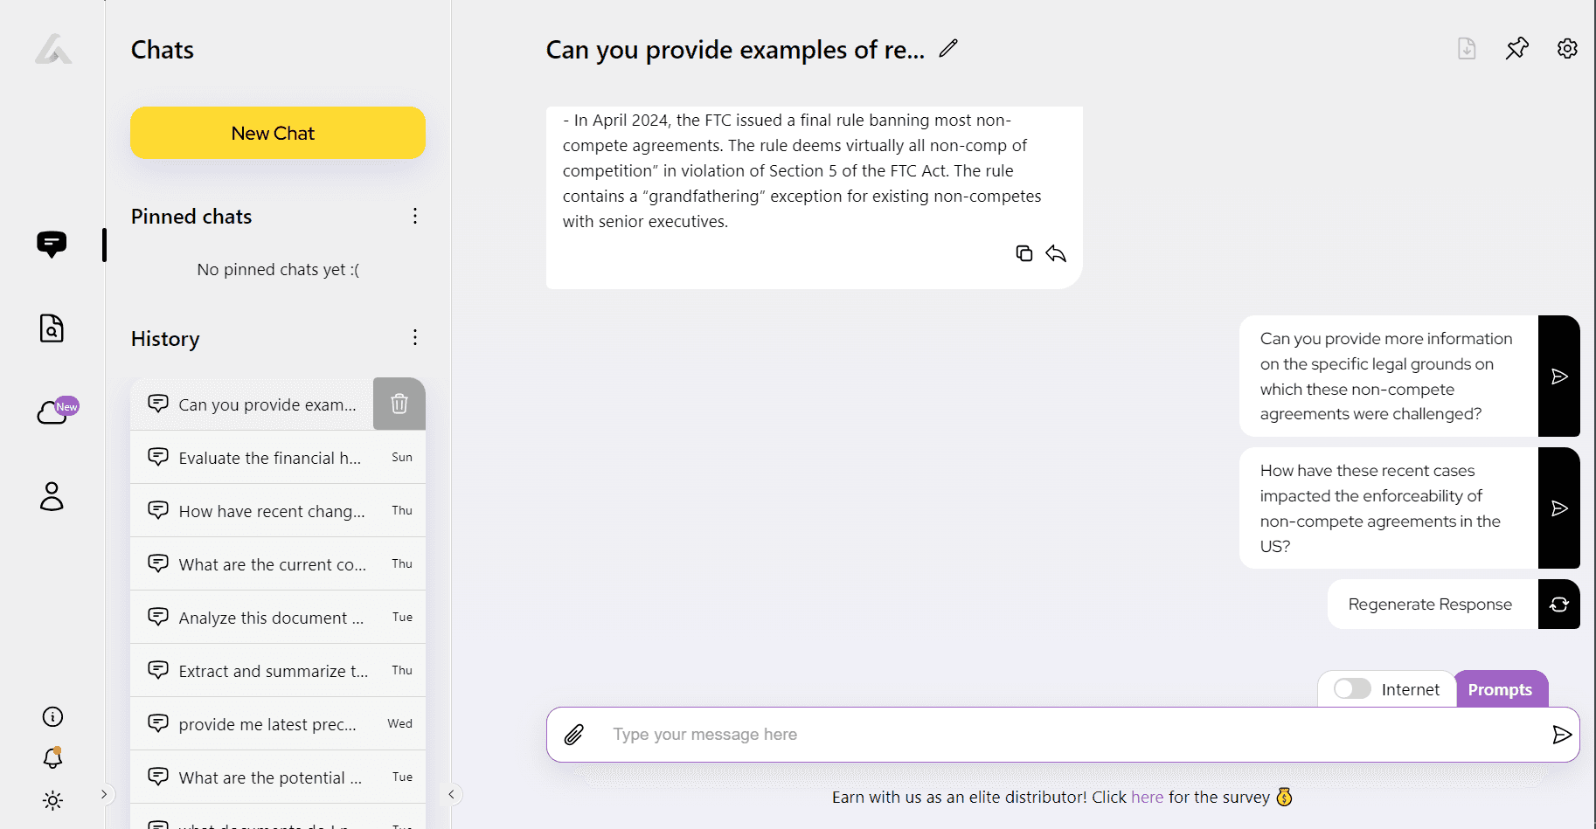Collapse the chats panel arrow
The height and width of the screenshot is (829, 1596).
[x=451, y=794]
